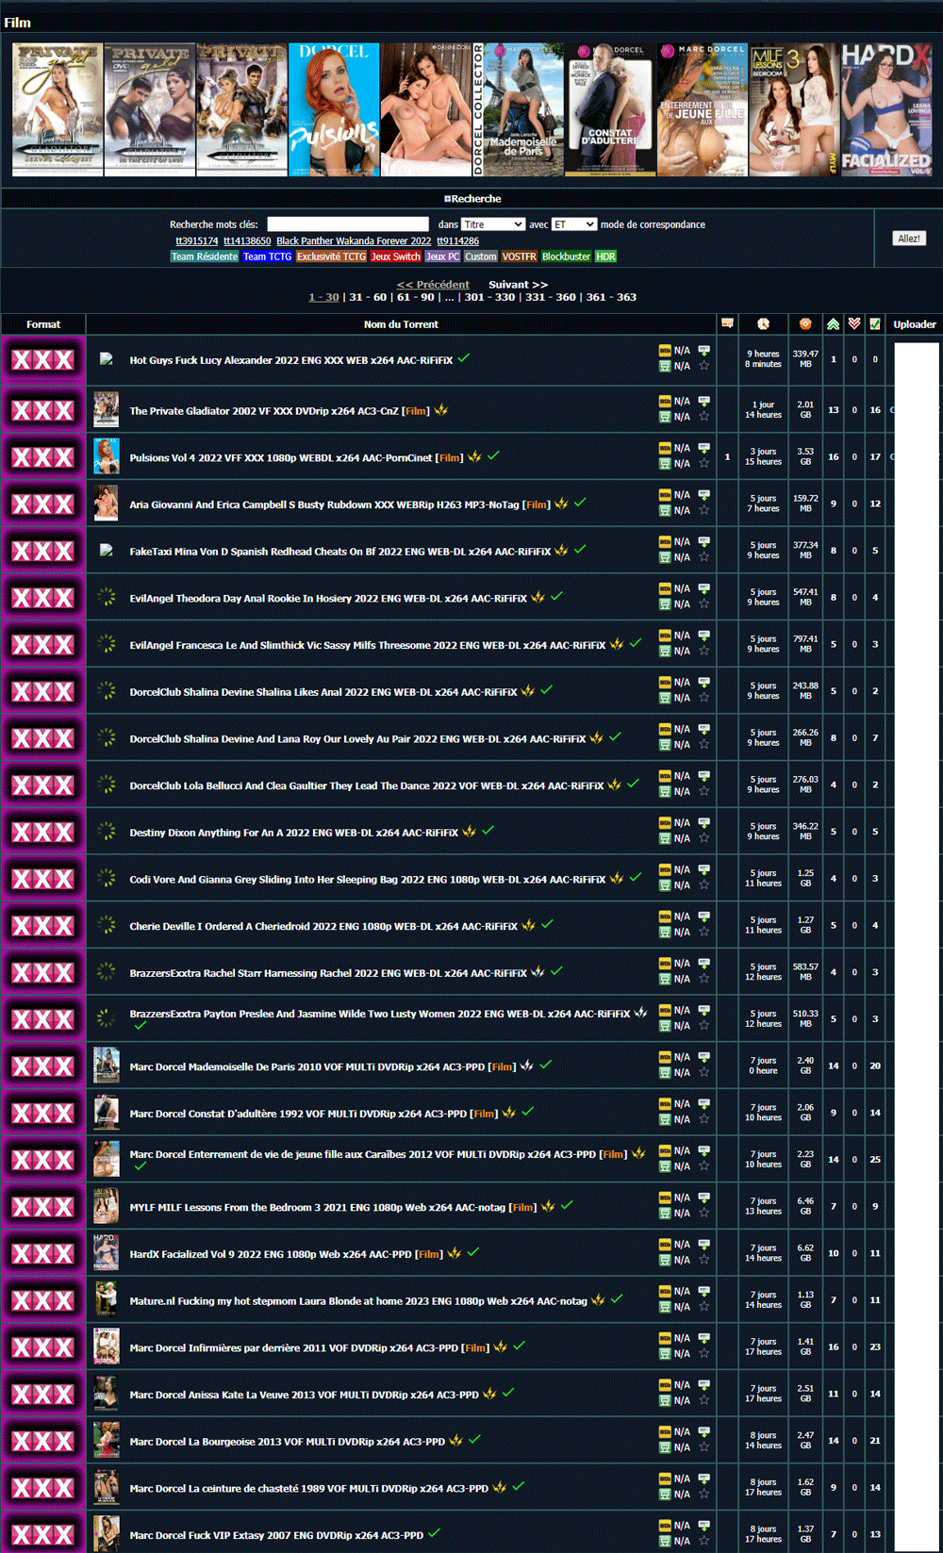Select the green Blockbuster tag filter

(566, 256)
